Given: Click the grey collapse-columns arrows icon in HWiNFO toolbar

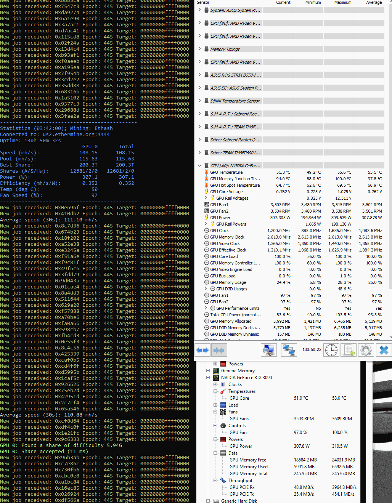Looking at the screenshot, I should [219, 350].
